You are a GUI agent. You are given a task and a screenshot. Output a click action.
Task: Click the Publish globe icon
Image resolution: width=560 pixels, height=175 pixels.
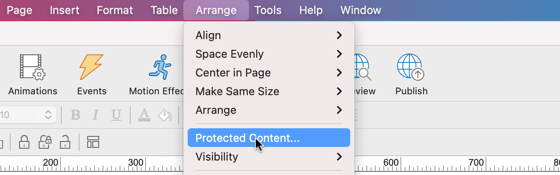pos(411,68)
